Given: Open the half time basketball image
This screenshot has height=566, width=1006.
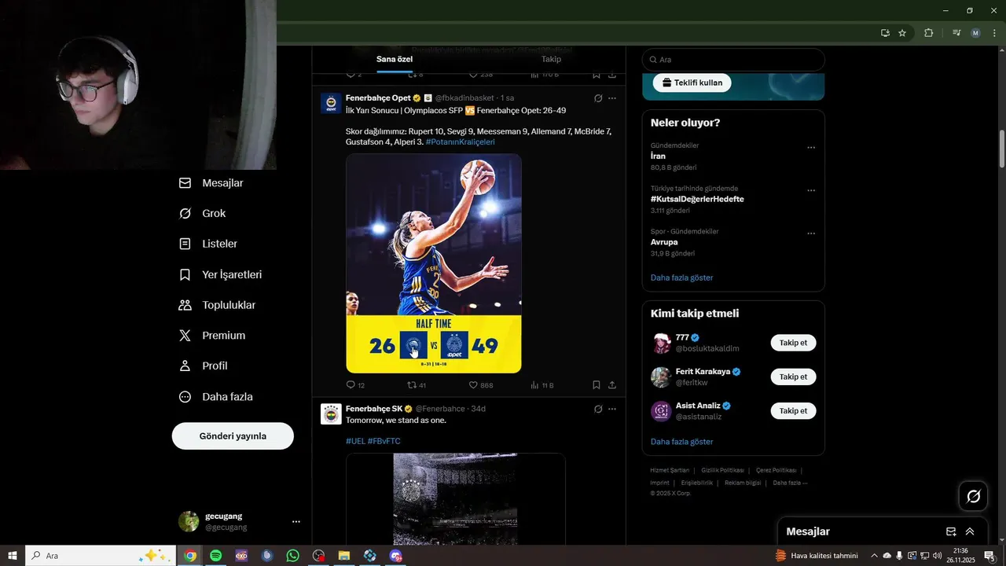Looking at the screenshot, I should (434, 263).
